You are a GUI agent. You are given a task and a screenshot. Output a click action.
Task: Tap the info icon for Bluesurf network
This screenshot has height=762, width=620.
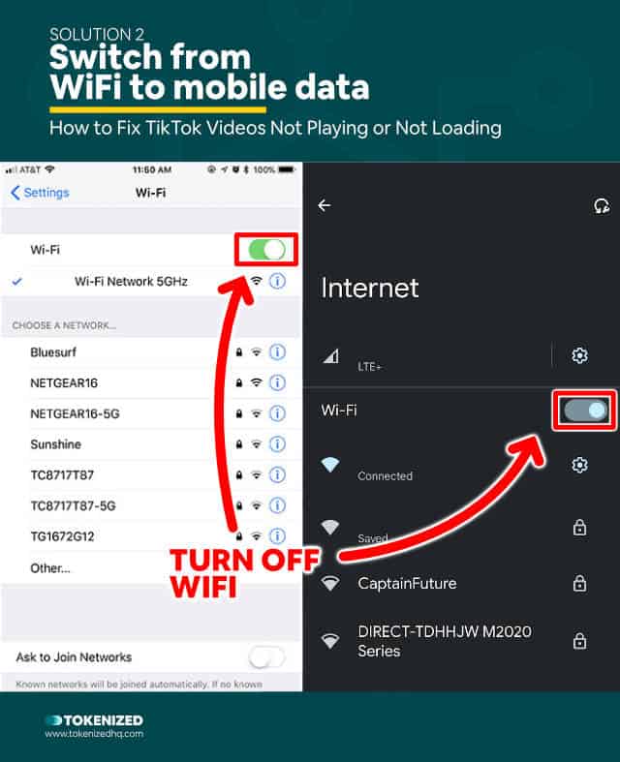278,352
